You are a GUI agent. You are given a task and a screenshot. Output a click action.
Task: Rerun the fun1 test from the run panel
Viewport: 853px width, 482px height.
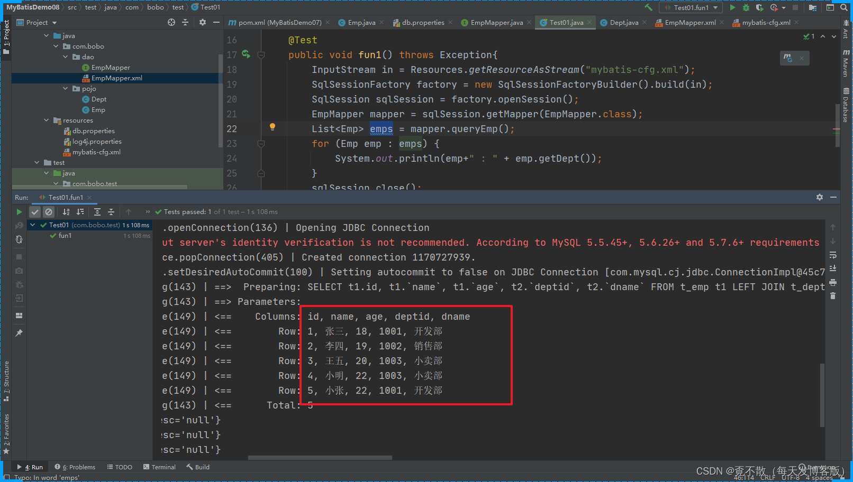tap(19, 211)
